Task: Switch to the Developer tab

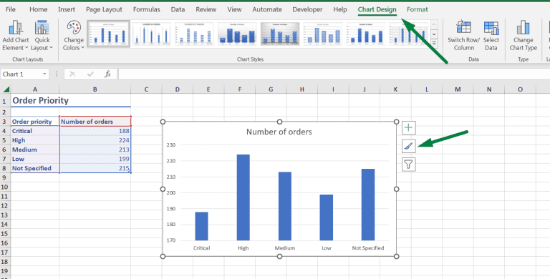Action: pos(307,9)
